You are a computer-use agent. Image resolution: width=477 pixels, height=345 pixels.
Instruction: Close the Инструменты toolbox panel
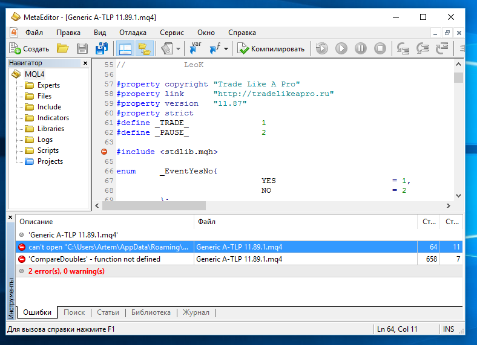10,218
